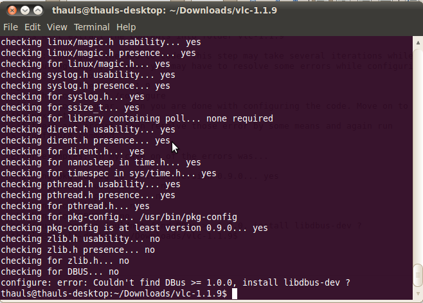423x303 pixels.
Task: Click the terminal prompt cursor block
Action: point(235,293)
